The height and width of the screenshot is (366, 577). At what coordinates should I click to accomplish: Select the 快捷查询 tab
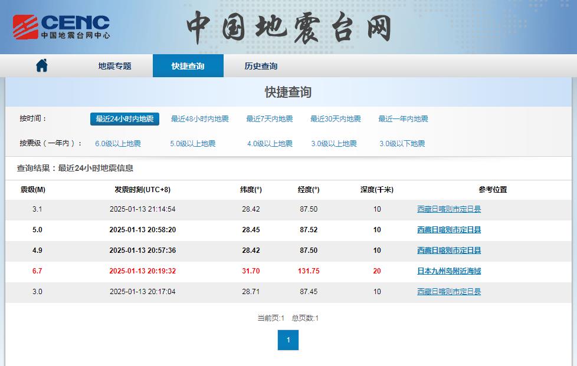click(188, 66)
